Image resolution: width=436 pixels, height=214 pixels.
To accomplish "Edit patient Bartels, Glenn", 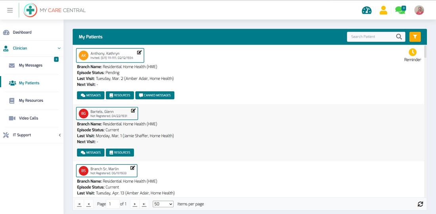I will pyautogui.click(x=133, y=111).
